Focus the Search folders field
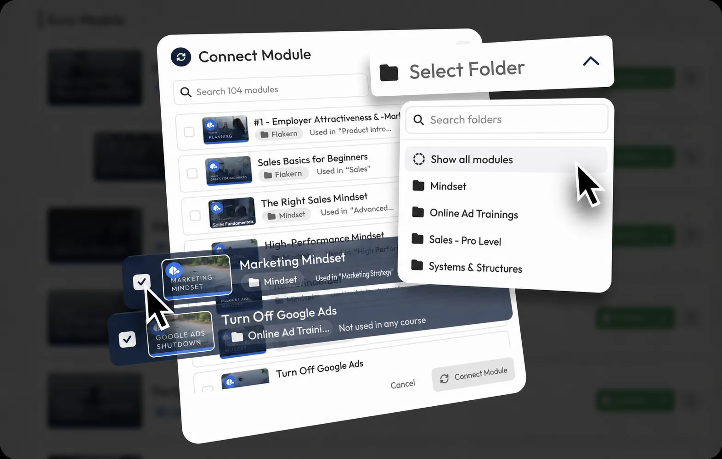 [x=507, y=119]
